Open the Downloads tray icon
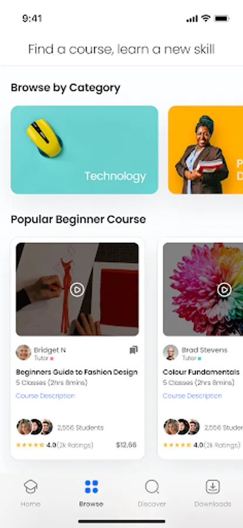Viewport: 243px width, 528px height. [x=213, y=486]
